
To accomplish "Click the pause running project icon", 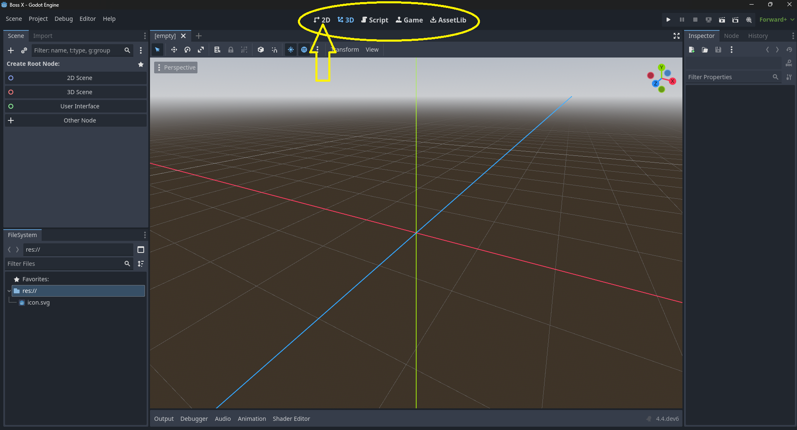I will [682, 20].
